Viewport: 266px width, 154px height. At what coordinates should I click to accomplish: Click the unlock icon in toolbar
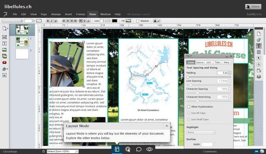pyautogui.click(x=159, y=21)
